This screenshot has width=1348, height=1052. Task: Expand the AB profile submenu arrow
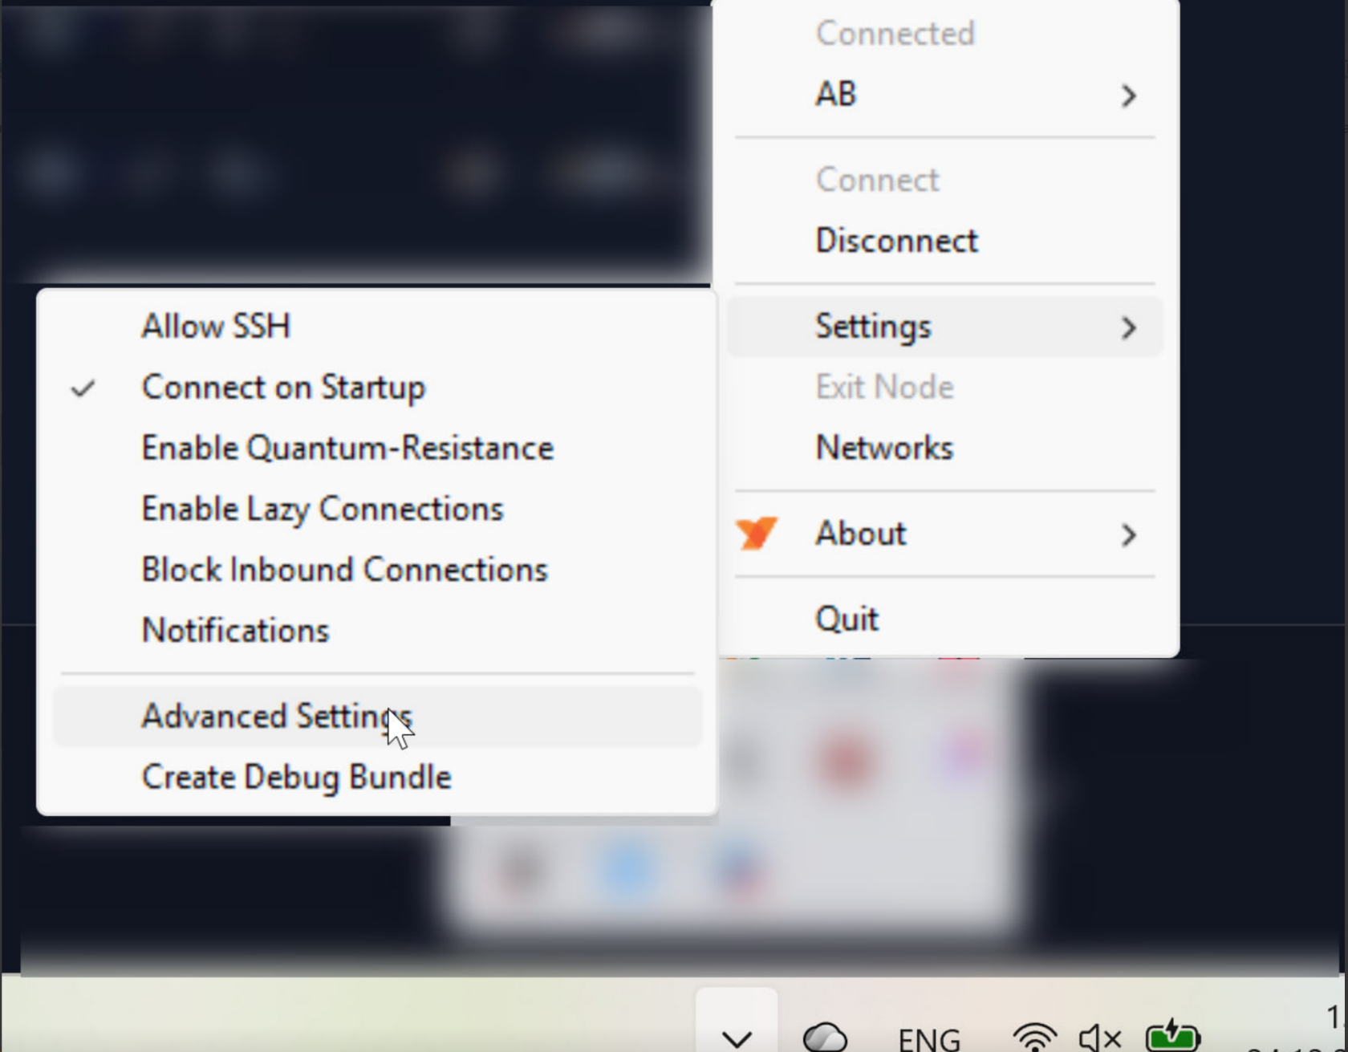[1129, 96]
